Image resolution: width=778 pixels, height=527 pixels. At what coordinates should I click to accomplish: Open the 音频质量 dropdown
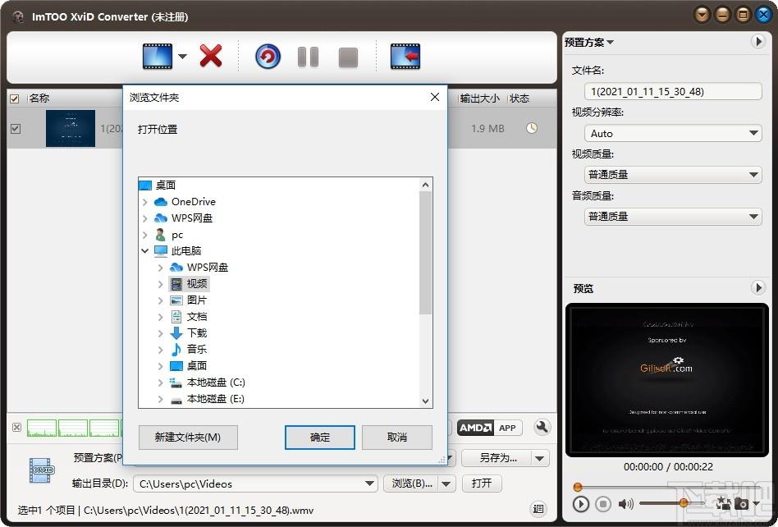[x=673, y=217]
